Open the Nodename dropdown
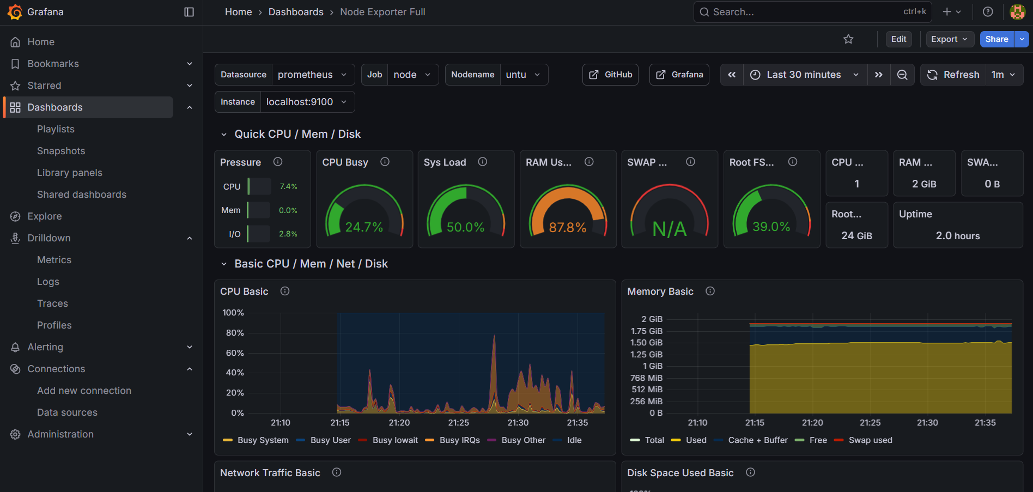Viewport: 1033px width, 492px height. 524,75
